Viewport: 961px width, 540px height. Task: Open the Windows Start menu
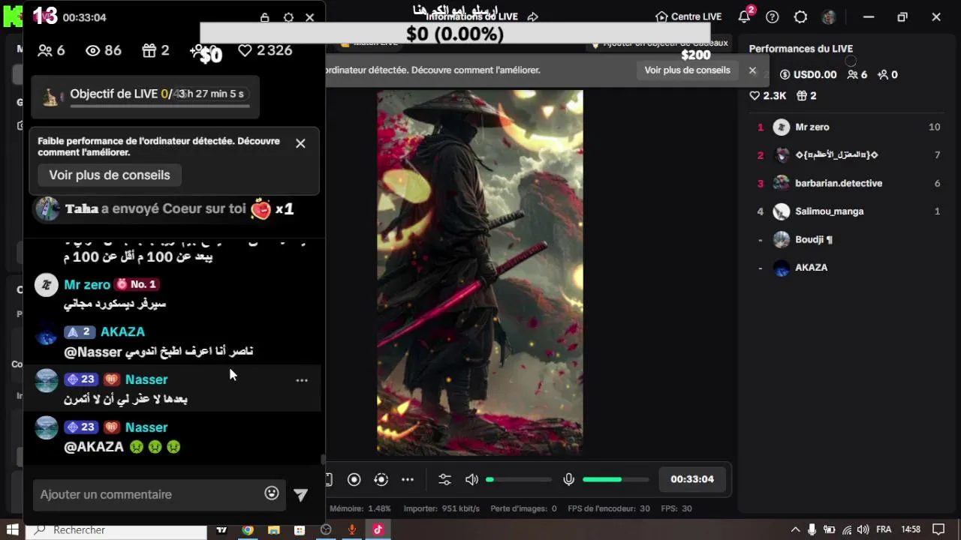click(13, 529)
